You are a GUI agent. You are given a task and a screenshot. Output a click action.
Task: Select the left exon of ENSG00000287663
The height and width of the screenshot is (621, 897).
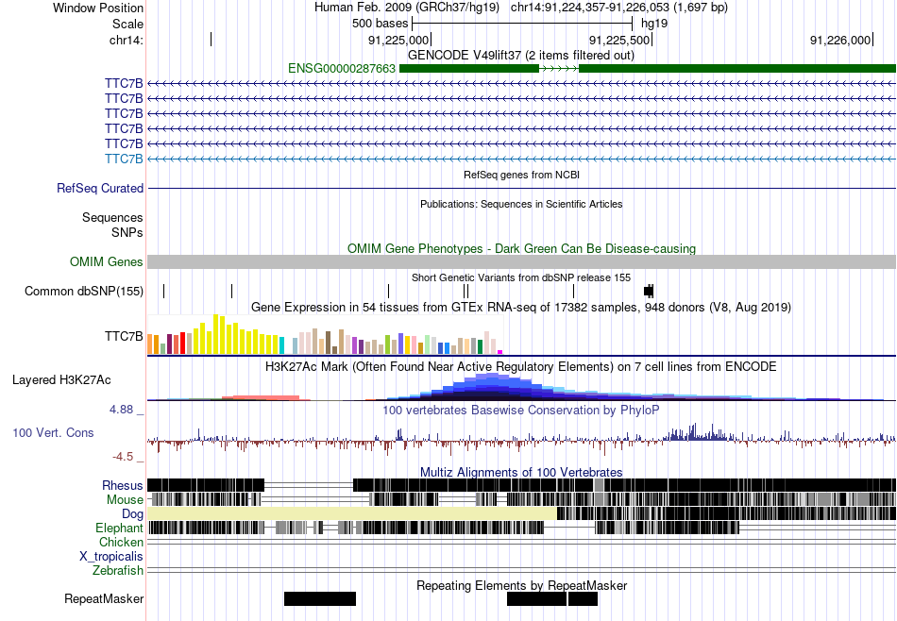(x=469, y=69)
